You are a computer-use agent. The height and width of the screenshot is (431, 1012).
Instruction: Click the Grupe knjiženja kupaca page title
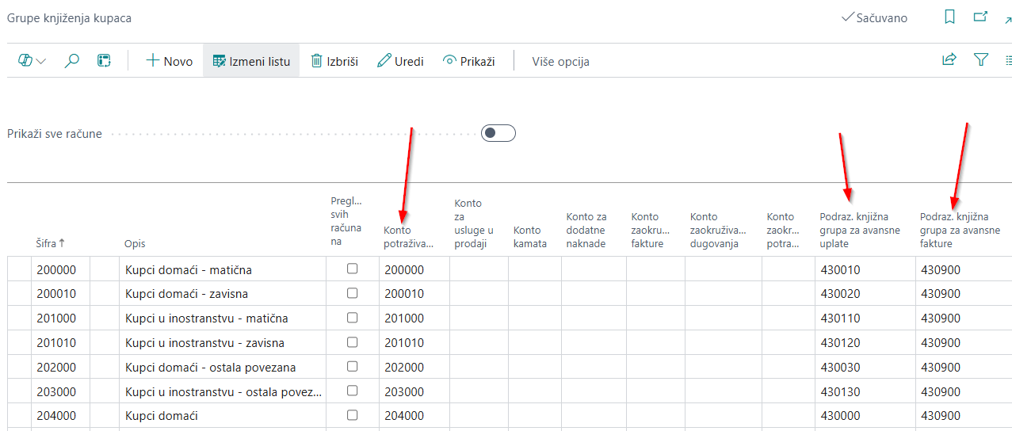point(70,17)
